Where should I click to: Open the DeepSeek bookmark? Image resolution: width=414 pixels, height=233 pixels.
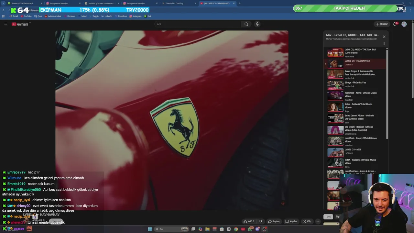[121, 16]
